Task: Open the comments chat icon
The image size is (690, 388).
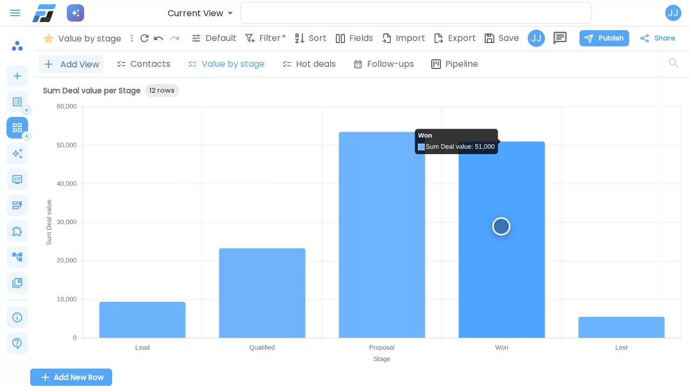Action: (x=560, y=38)
